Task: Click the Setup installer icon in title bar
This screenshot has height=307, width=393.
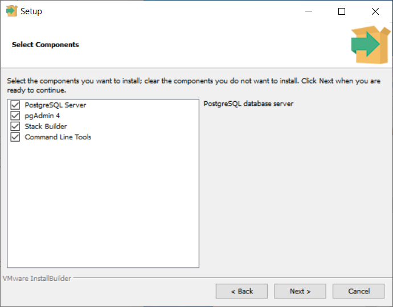Action: [x=11, y=11]
